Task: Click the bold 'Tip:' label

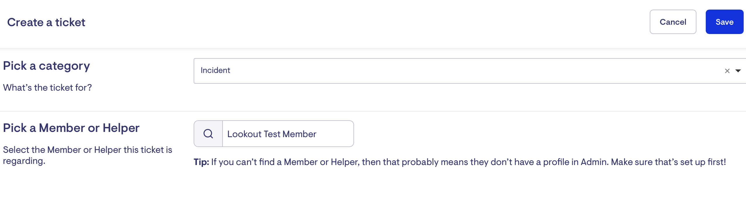Action: click(201, 162)
